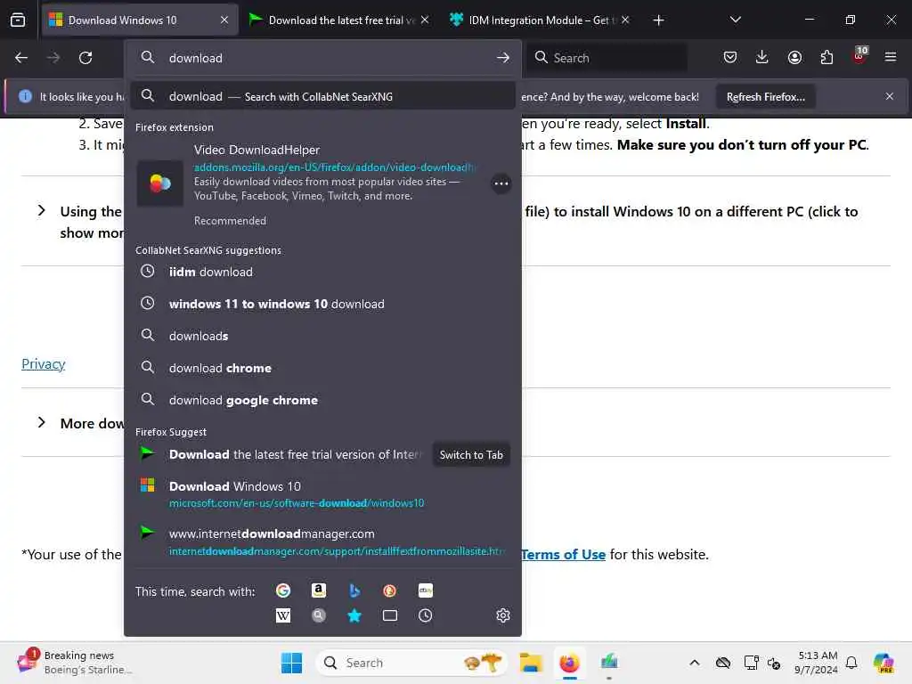The image size is (912, 684).
Task: Open the Privacy link
Action: point(43,364)
